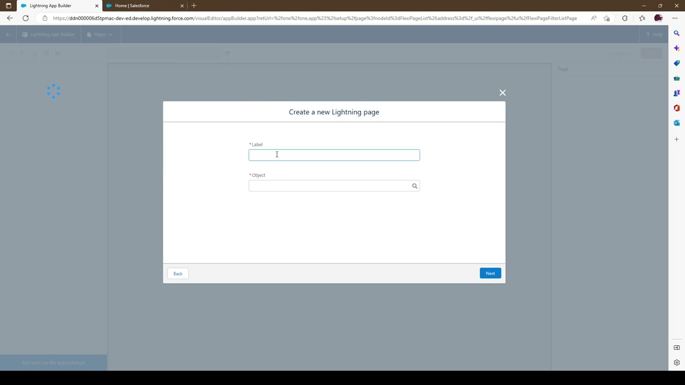Open Help in the App Builder header
Image resolution: width=685 pixels, height=385 pixels.
[x=654, y=35]
